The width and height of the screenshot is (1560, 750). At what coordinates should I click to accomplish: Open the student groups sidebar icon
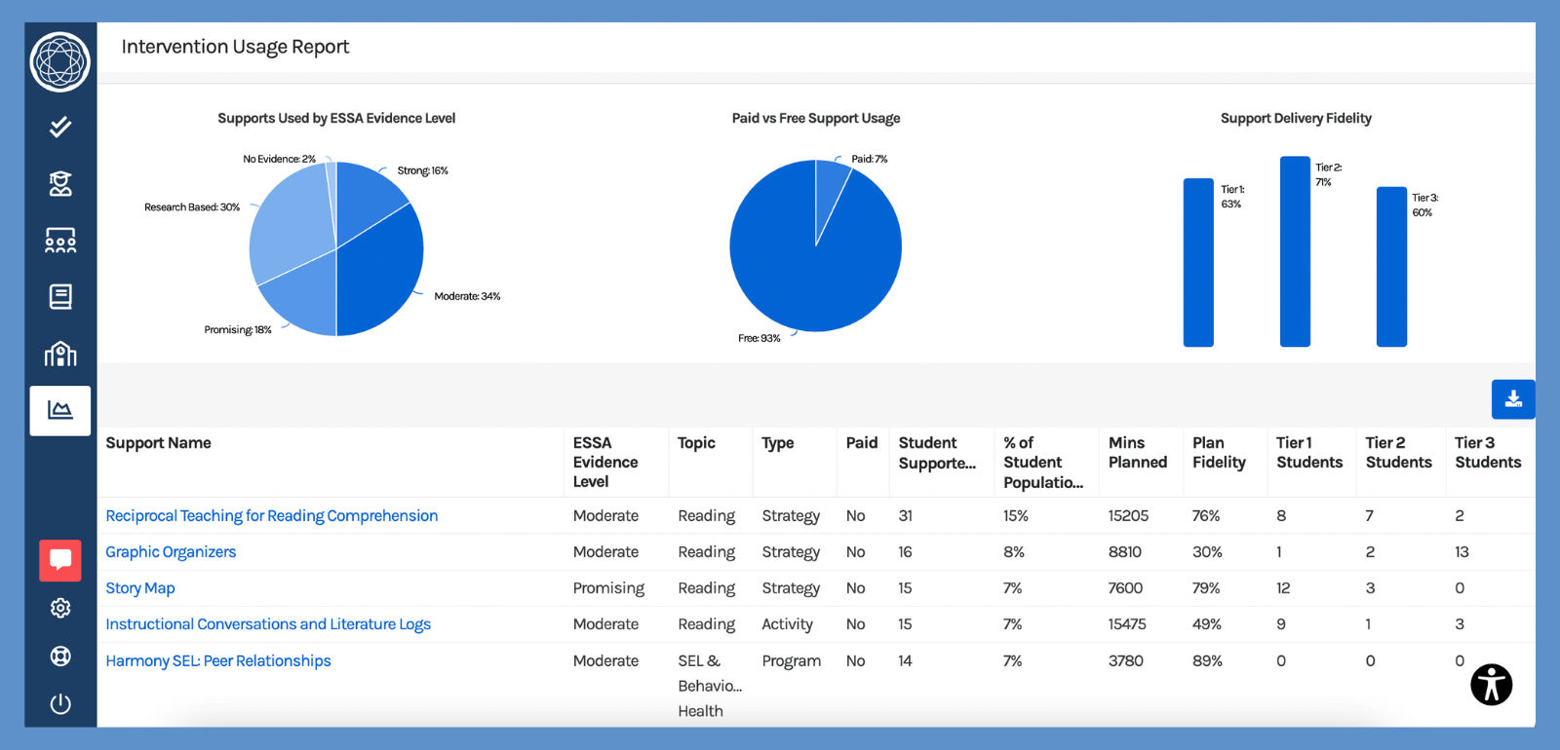(x=60, y=240)
